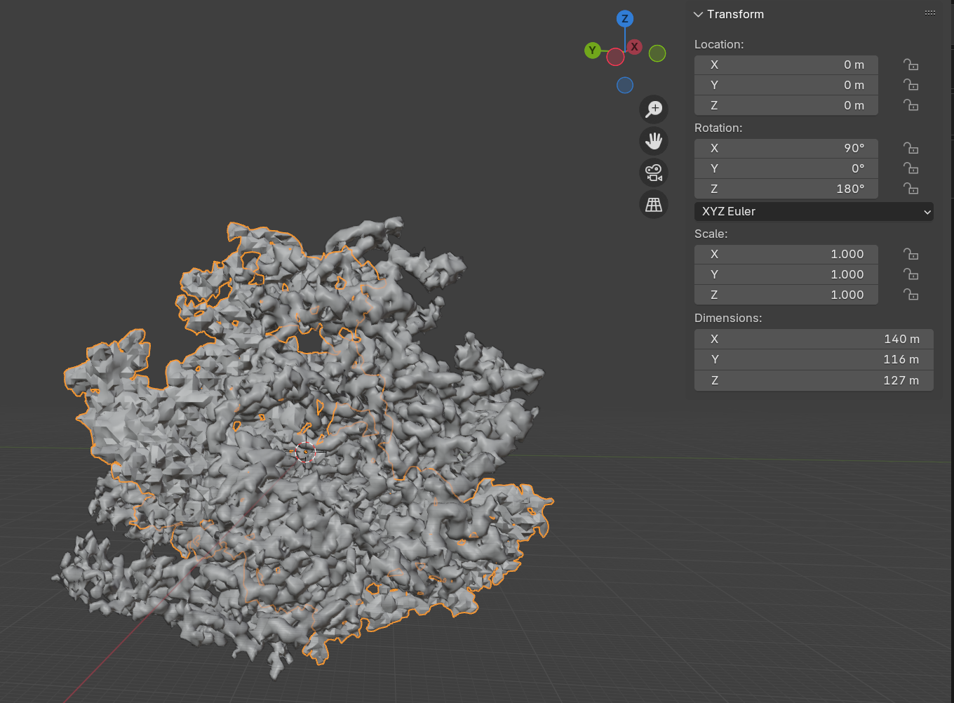Click the 3D cursor in the viewport
954x703 pixels.
point(306,452)
